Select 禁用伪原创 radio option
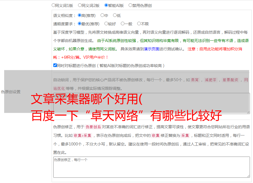This screenshot has width=253, height=183. tap(130, 5)
